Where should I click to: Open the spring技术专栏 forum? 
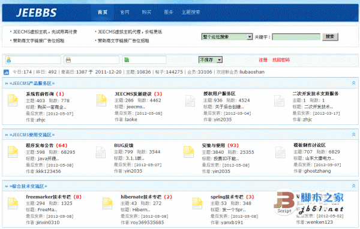[x=227, y=197]
